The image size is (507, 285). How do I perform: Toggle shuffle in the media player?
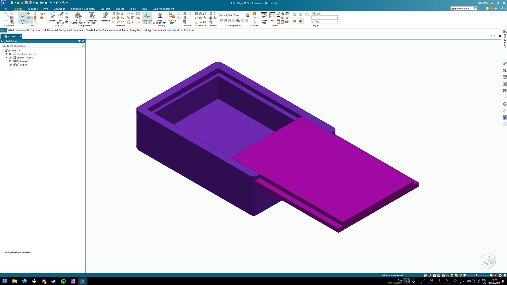(x=423, y=281)
